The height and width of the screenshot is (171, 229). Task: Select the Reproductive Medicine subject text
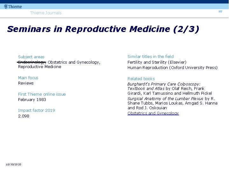click(40, 67)
